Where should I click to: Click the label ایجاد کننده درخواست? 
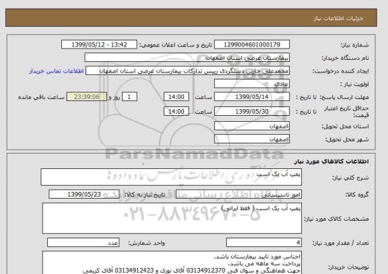341,71
